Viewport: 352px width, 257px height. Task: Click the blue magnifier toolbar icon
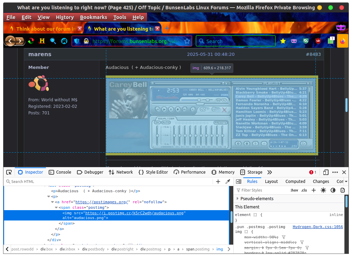[x=53, y=41]
